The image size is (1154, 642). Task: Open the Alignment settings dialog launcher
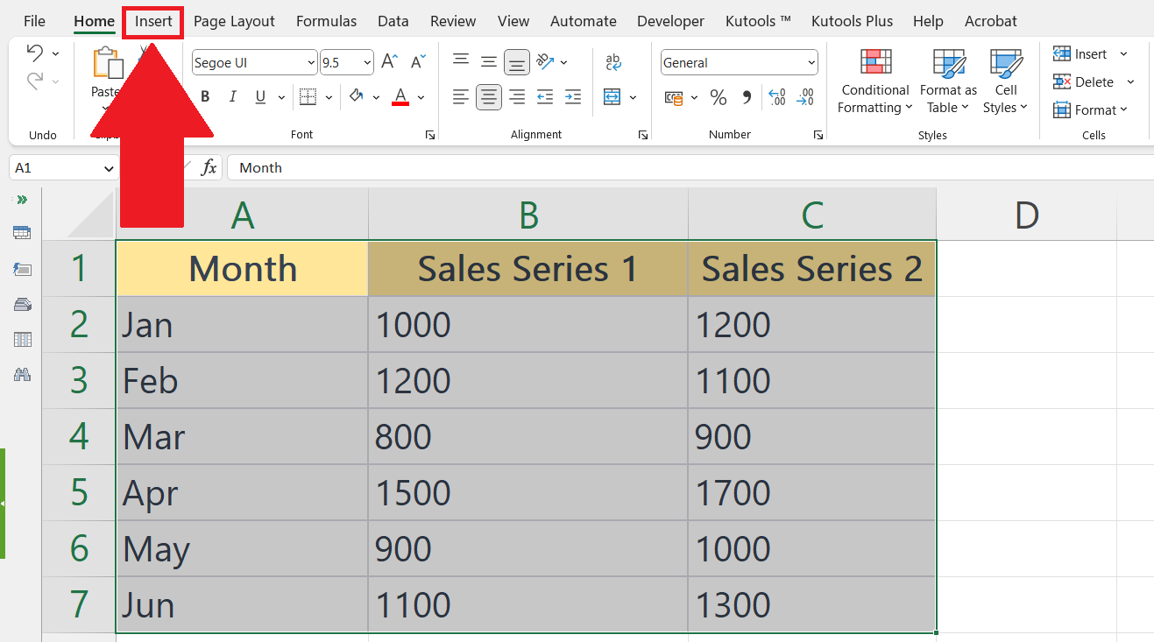(643, 135)
